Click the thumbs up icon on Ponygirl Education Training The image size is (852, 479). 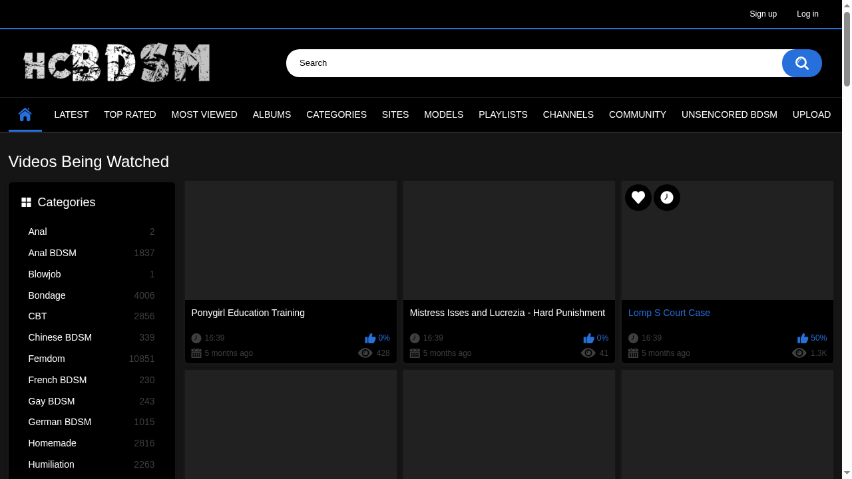pos(370,338)
